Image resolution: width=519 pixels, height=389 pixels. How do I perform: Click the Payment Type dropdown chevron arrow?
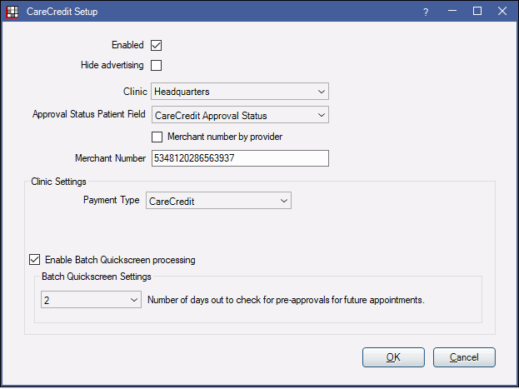[x=284, y=201]
